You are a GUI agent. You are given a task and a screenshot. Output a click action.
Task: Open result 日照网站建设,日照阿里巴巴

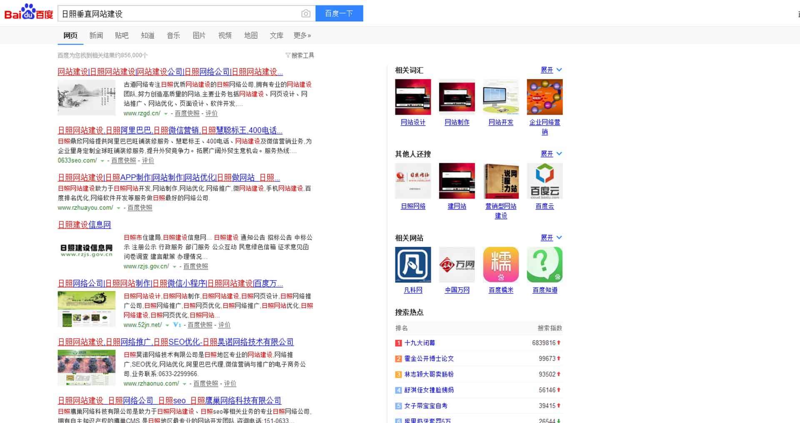tap(170, 130)
